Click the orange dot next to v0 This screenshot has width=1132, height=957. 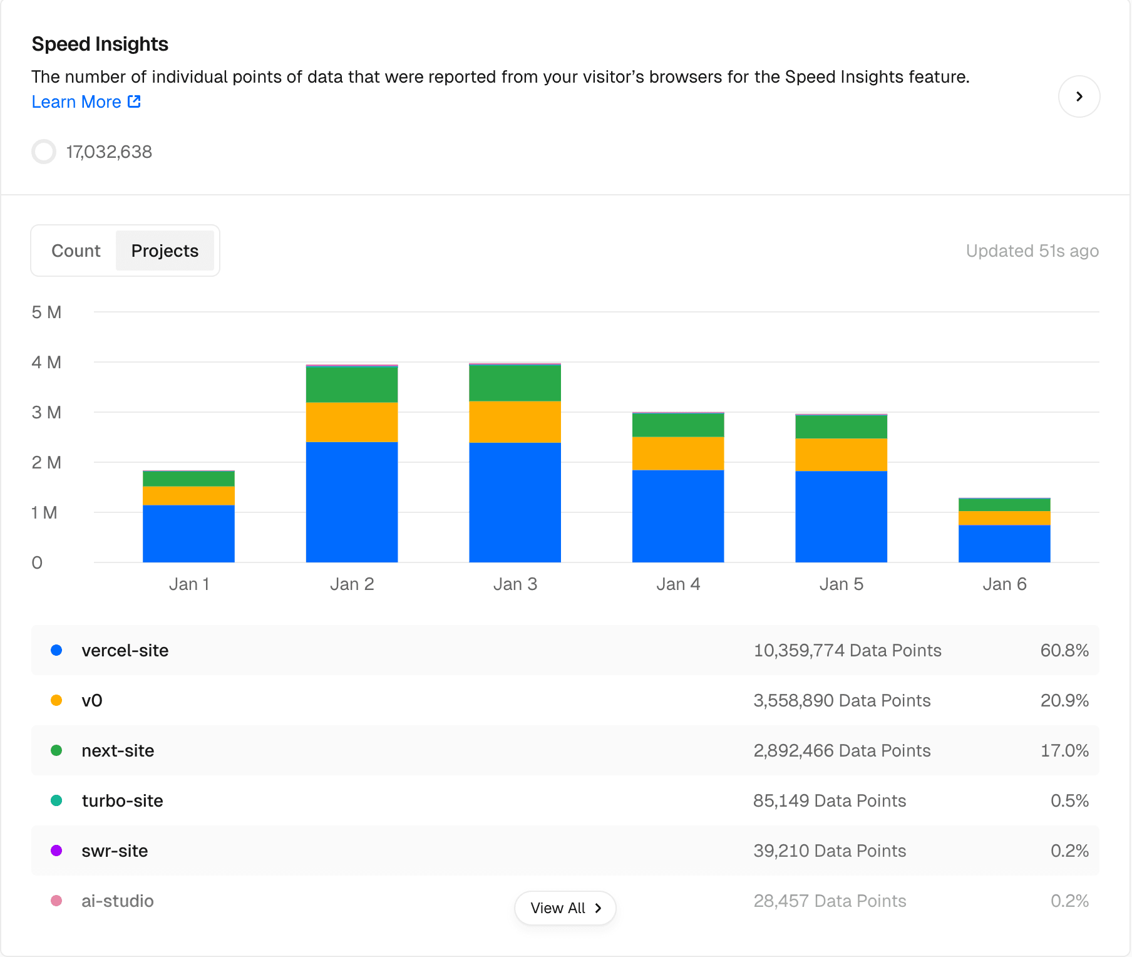(x=57, y=700)
